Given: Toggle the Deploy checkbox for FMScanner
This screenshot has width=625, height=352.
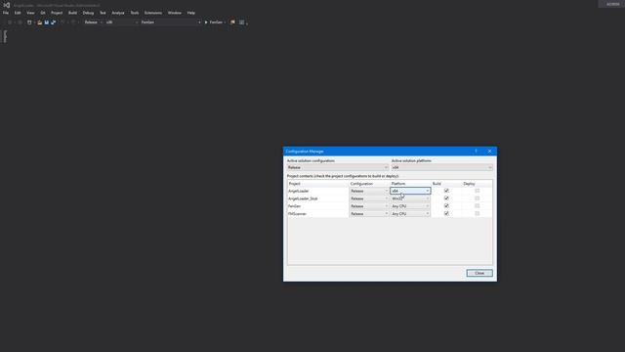Looking at the screenshot, I should click(x=478, y=213).
